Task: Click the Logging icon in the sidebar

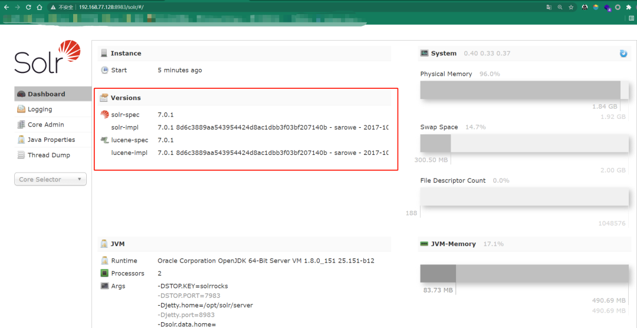Action: [21, 109]
